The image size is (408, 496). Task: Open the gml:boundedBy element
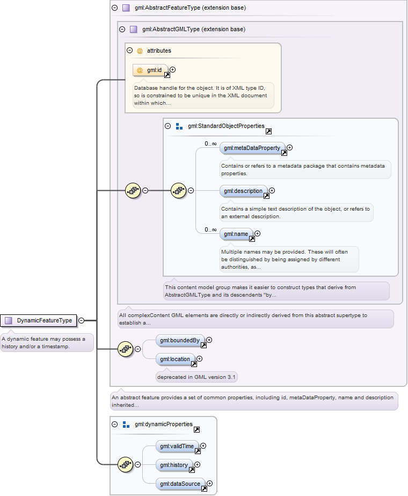click(x=180, y=340)
